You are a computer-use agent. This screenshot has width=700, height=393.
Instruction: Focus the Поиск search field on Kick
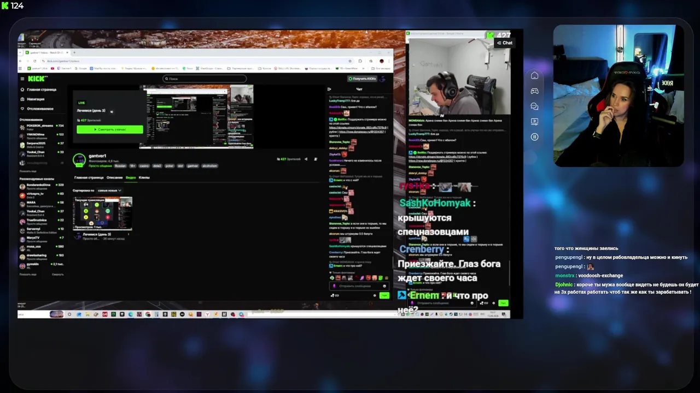click(205, 79)
